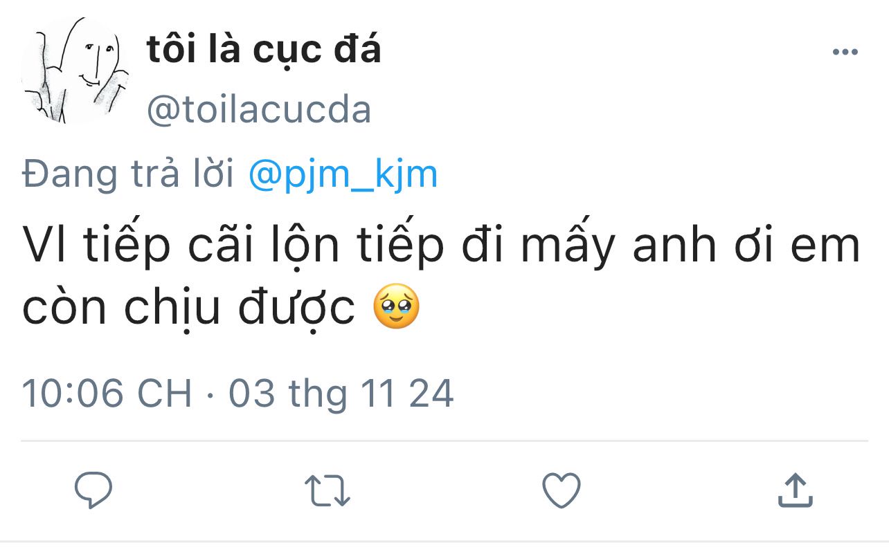
Task: Open the @toilacucda handle profile
Action: pyautogui.click(x=259, y=110)
